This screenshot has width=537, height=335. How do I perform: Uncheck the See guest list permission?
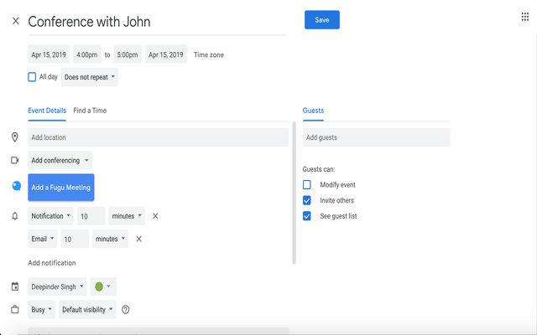307,216
